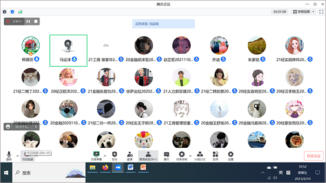This screenshot has height=183, width=326.
Task: Pause the recording in progress
Action: tap(28, 21)
